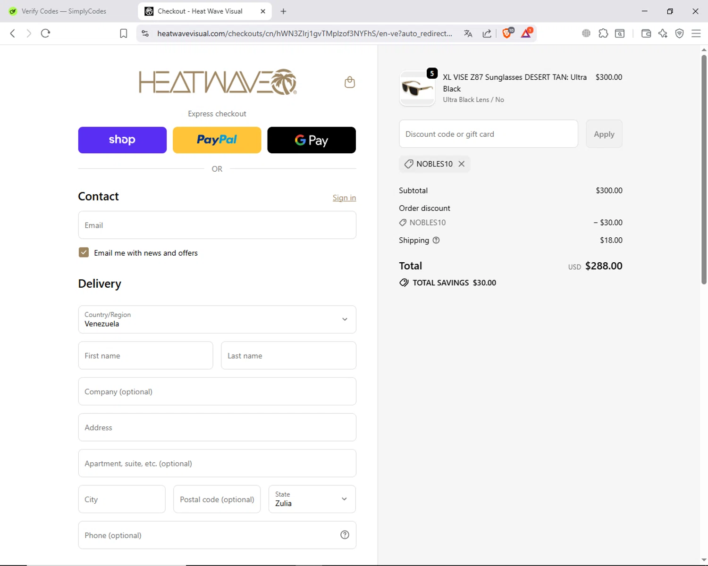Open site settings icon in address bar
Viewport: 708px width, 566px height.
point(145,33)
